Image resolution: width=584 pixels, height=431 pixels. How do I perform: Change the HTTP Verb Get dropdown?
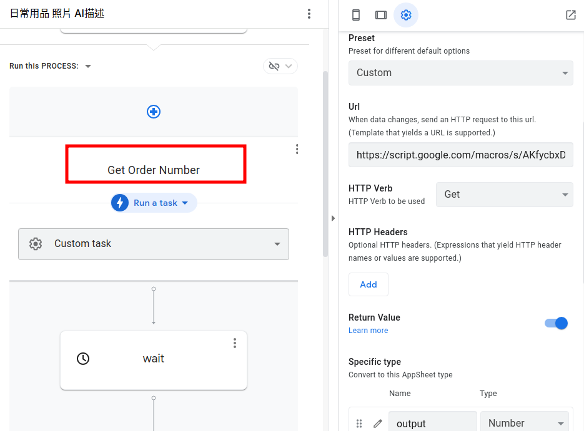[x=504, y=195]
